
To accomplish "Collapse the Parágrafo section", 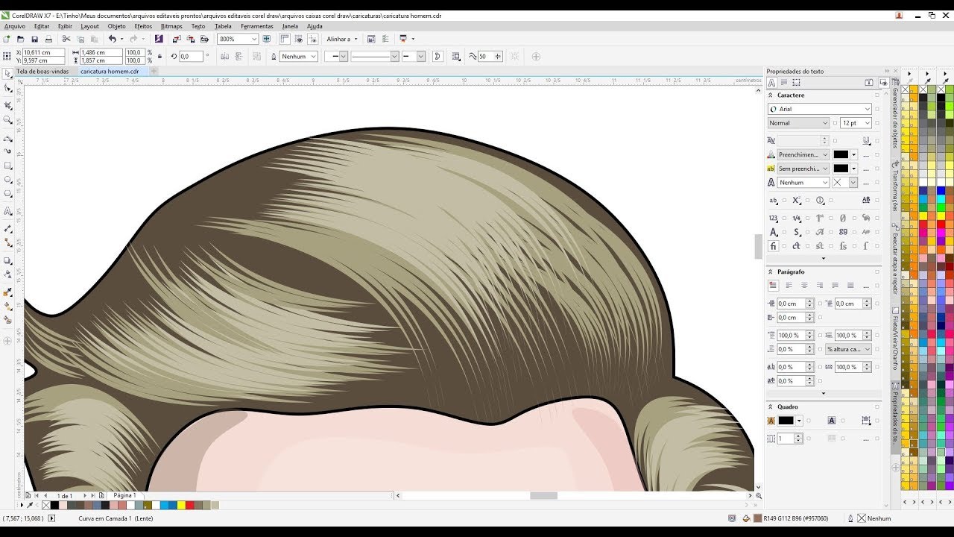I will [771, 272].
